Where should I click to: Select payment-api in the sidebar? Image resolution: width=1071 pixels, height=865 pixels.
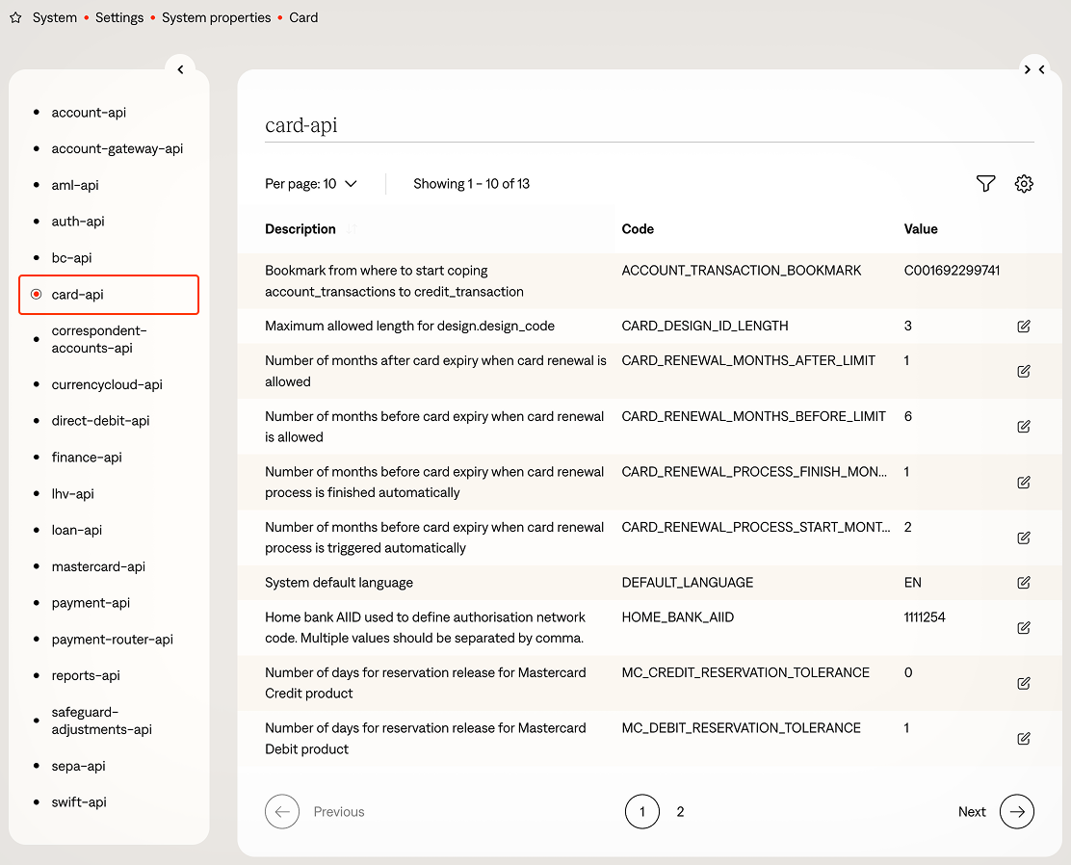(91, 603)
